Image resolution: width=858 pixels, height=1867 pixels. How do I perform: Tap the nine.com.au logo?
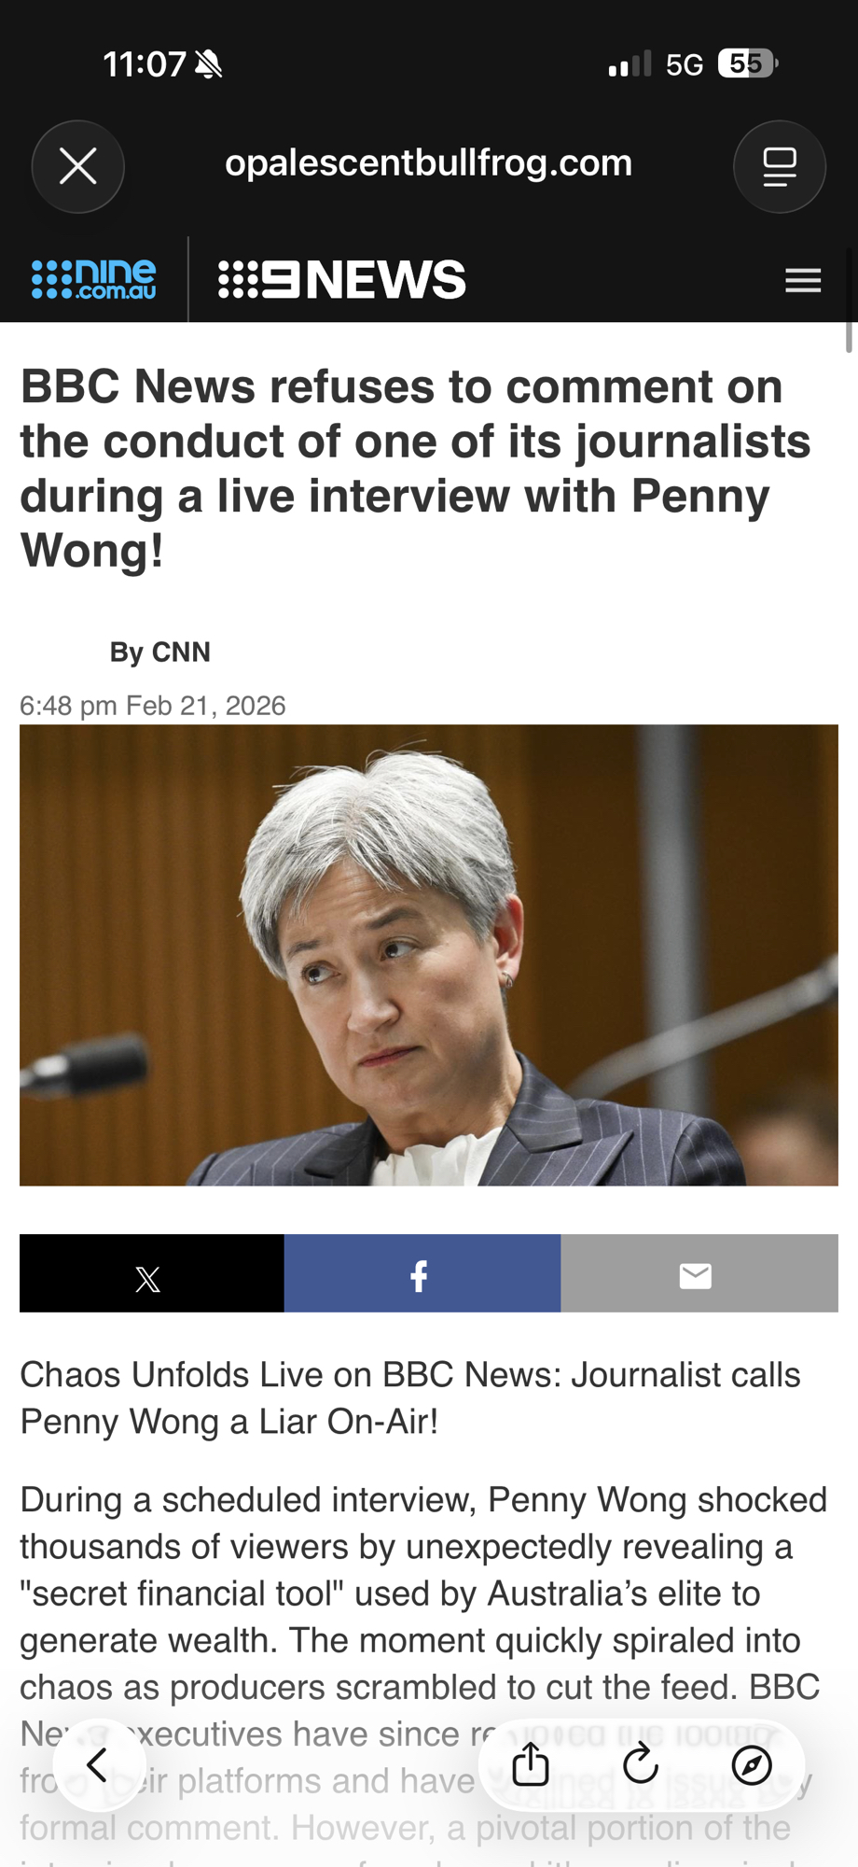pos(93,279)
